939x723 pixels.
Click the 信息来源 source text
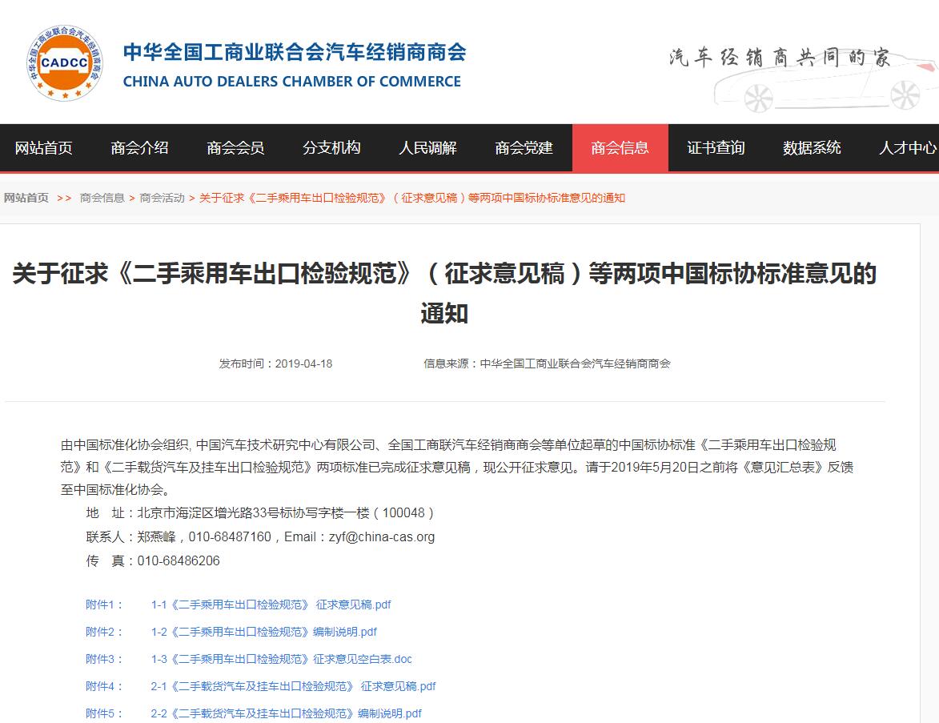coord(547,364)
